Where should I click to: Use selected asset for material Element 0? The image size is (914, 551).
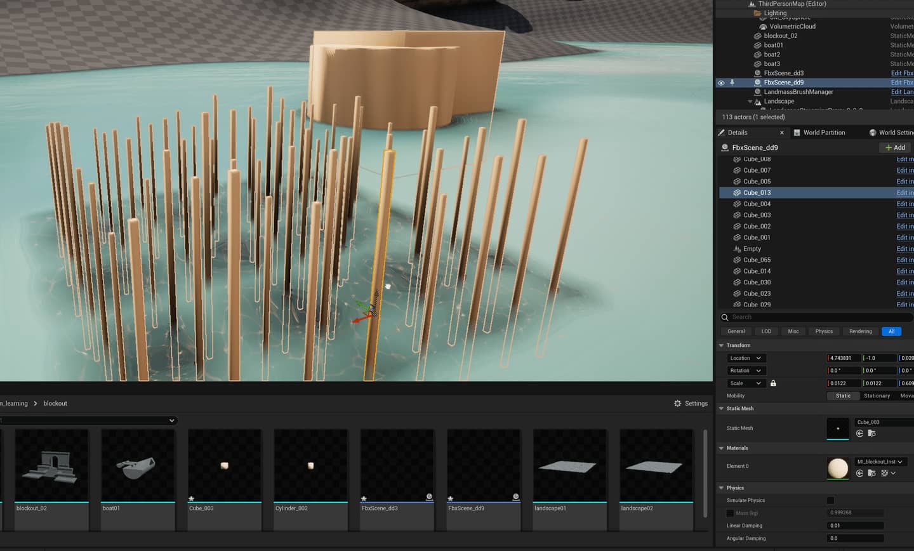[x=859, y=473]
